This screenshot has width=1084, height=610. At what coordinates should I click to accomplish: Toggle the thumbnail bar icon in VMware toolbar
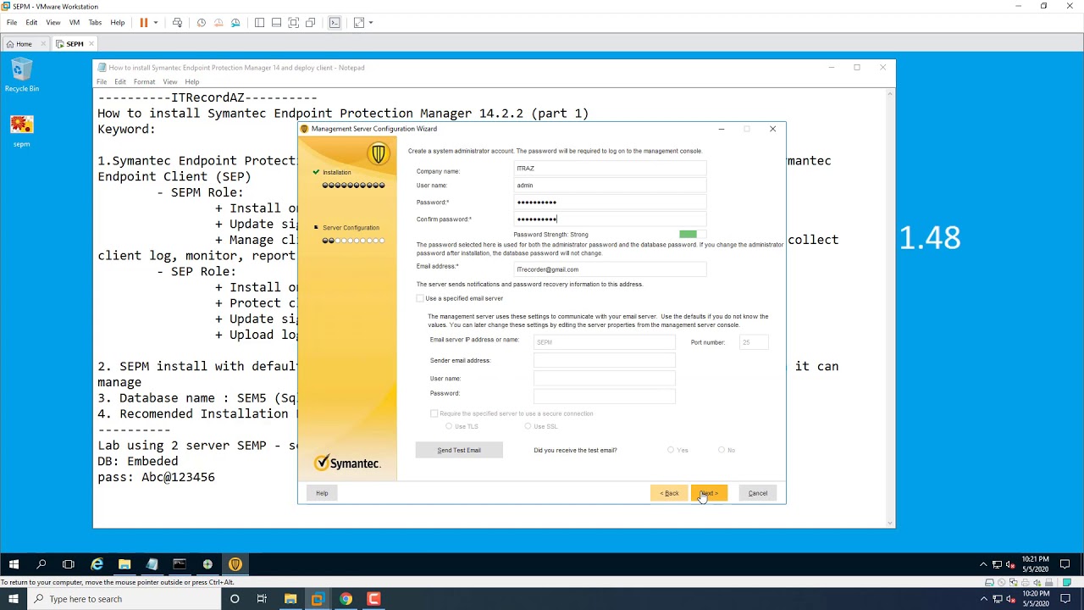coord(276,23)
